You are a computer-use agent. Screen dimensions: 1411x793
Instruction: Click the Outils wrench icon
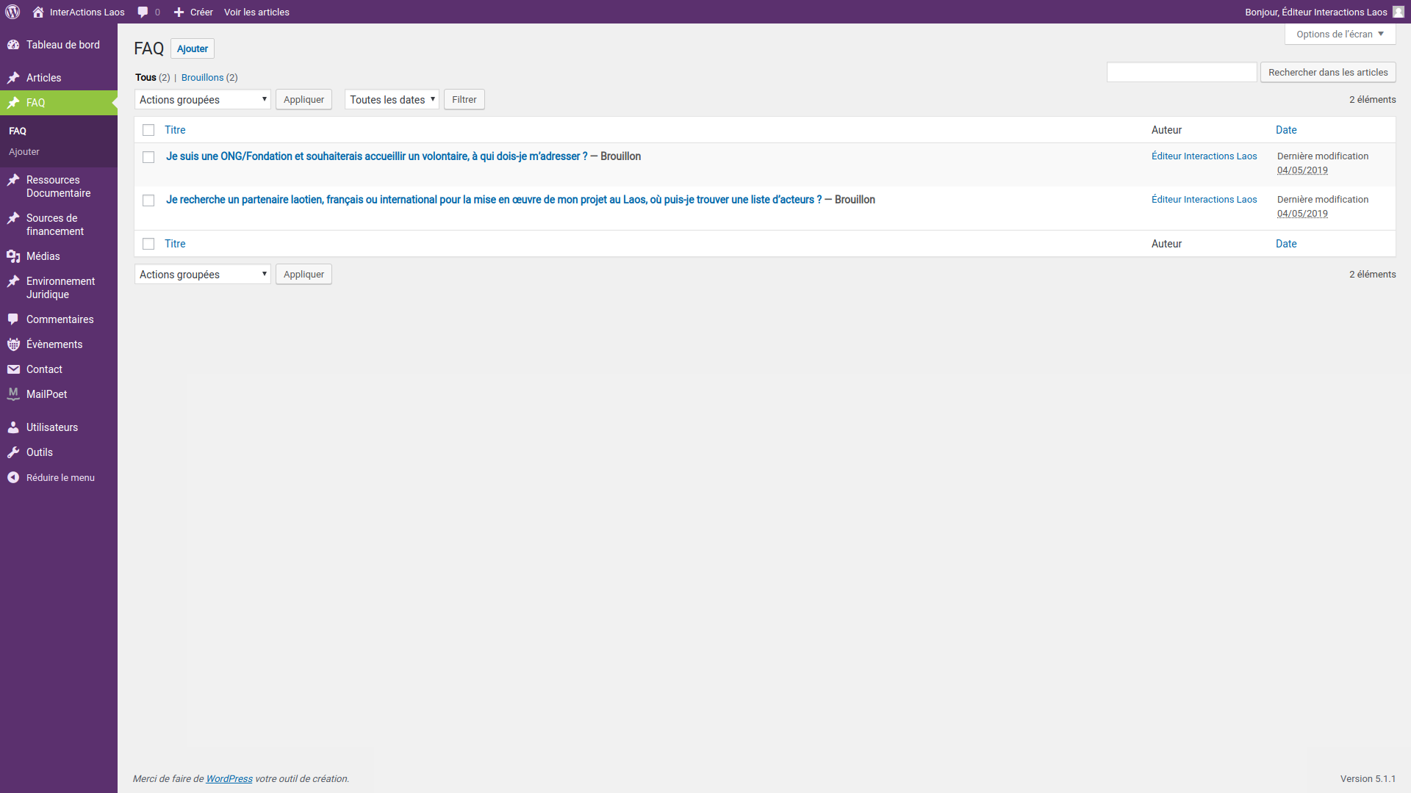click(x=13, y=452)
